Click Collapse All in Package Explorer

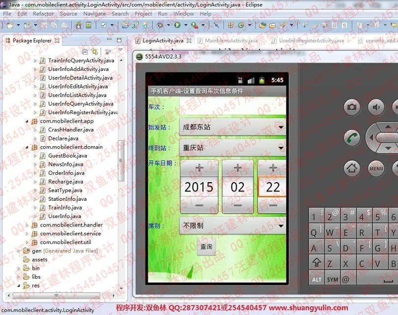click(x=85, y=52)
